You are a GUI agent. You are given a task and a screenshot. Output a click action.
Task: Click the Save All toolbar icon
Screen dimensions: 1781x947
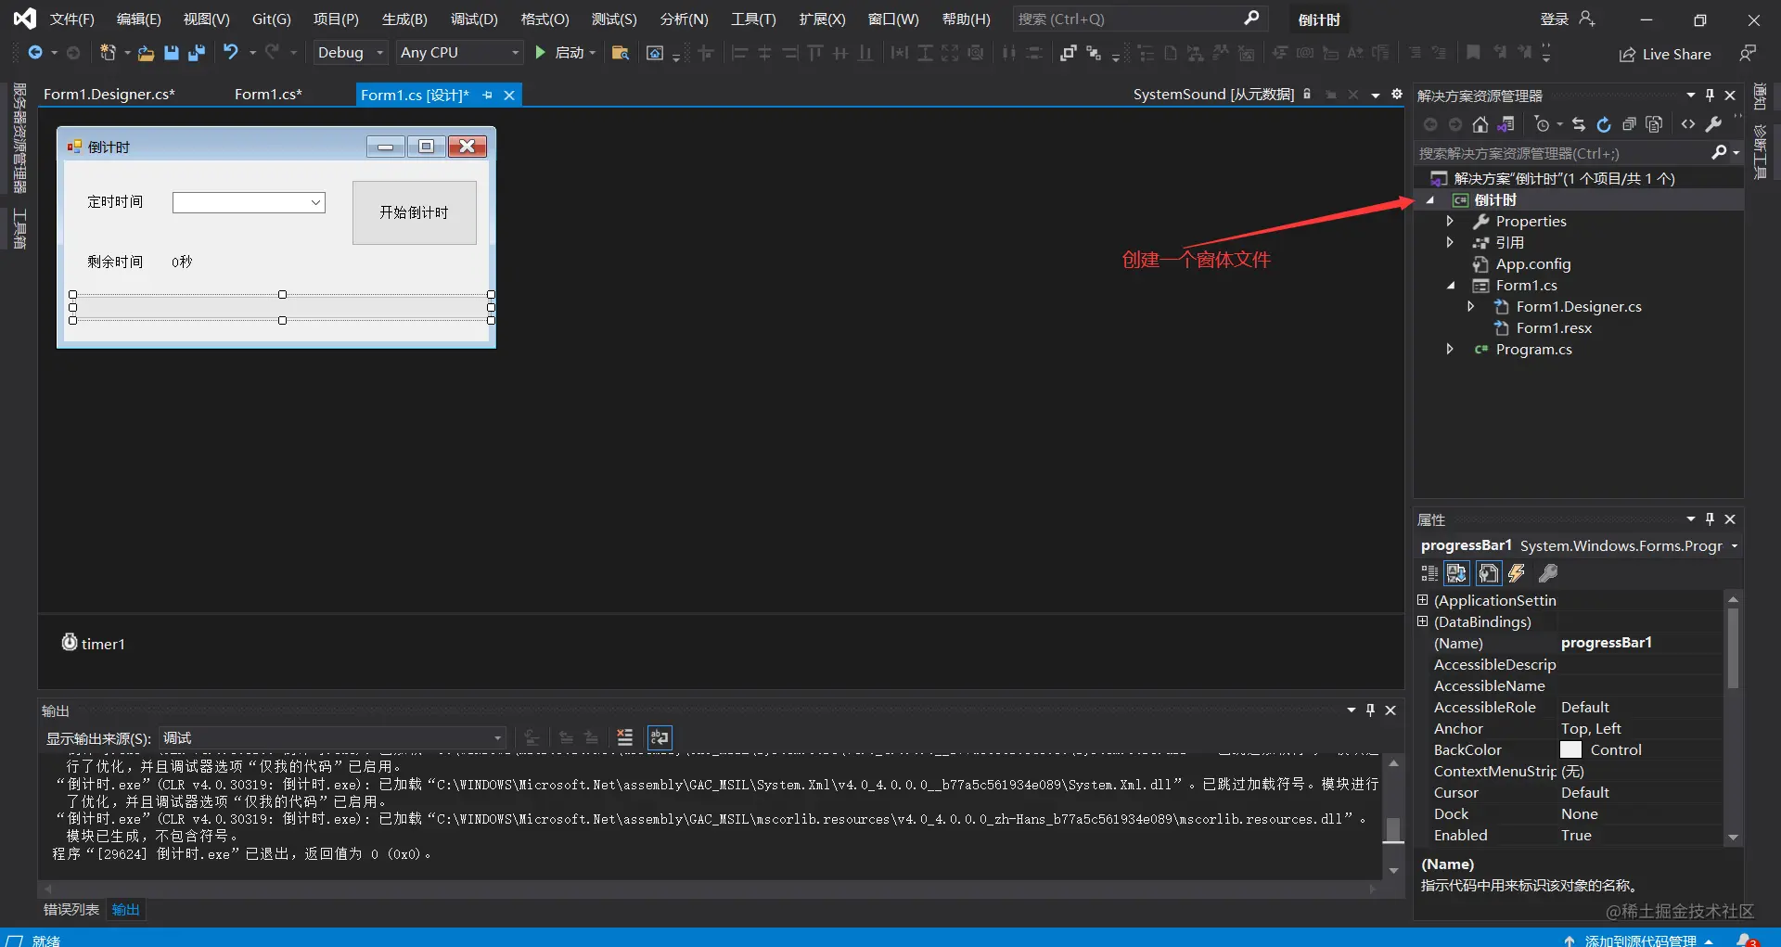196,53
